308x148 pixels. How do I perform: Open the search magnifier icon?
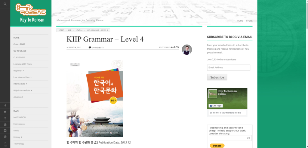[x=5, y=4]
